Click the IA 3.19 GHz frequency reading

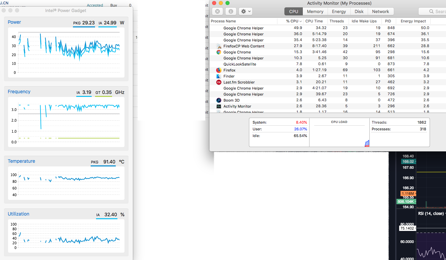click(84, 93)
